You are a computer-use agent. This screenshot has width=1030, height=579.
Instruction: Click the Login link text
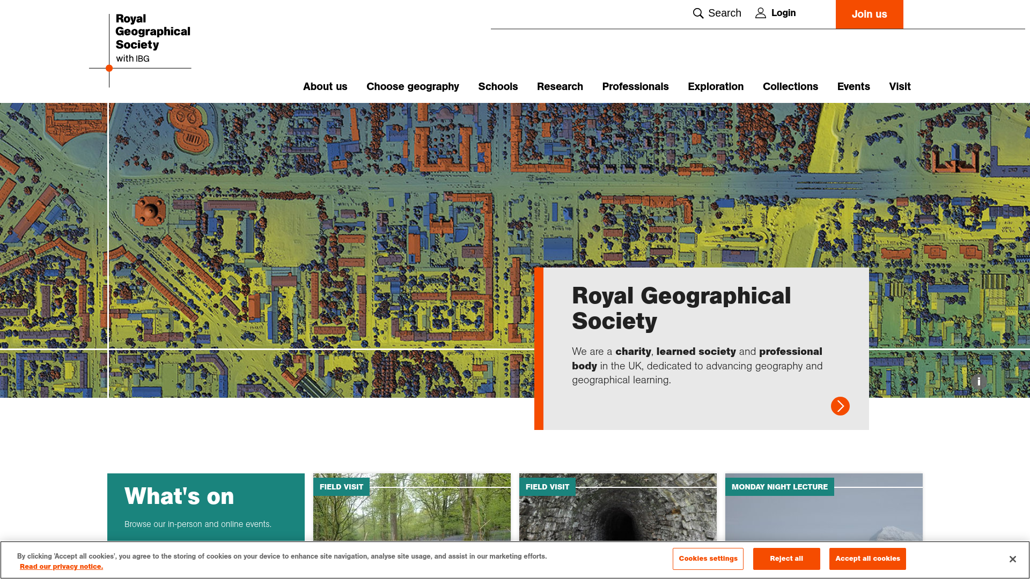pyautogui.click(x=783, y=13)
